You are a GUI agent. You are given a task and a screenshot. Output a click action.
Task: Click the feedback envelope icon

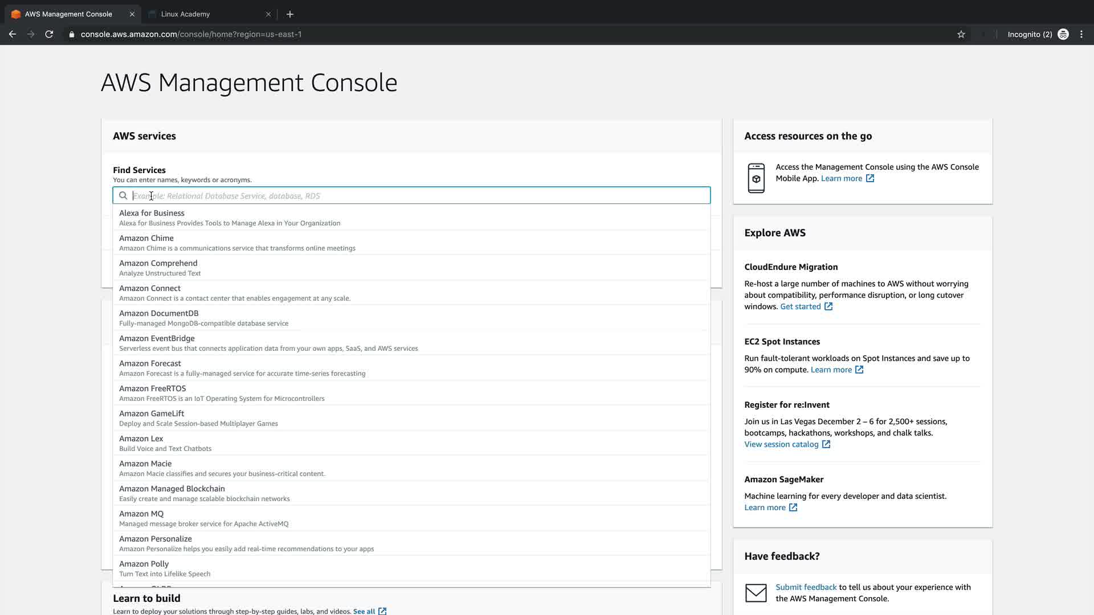tap(756, 593)
